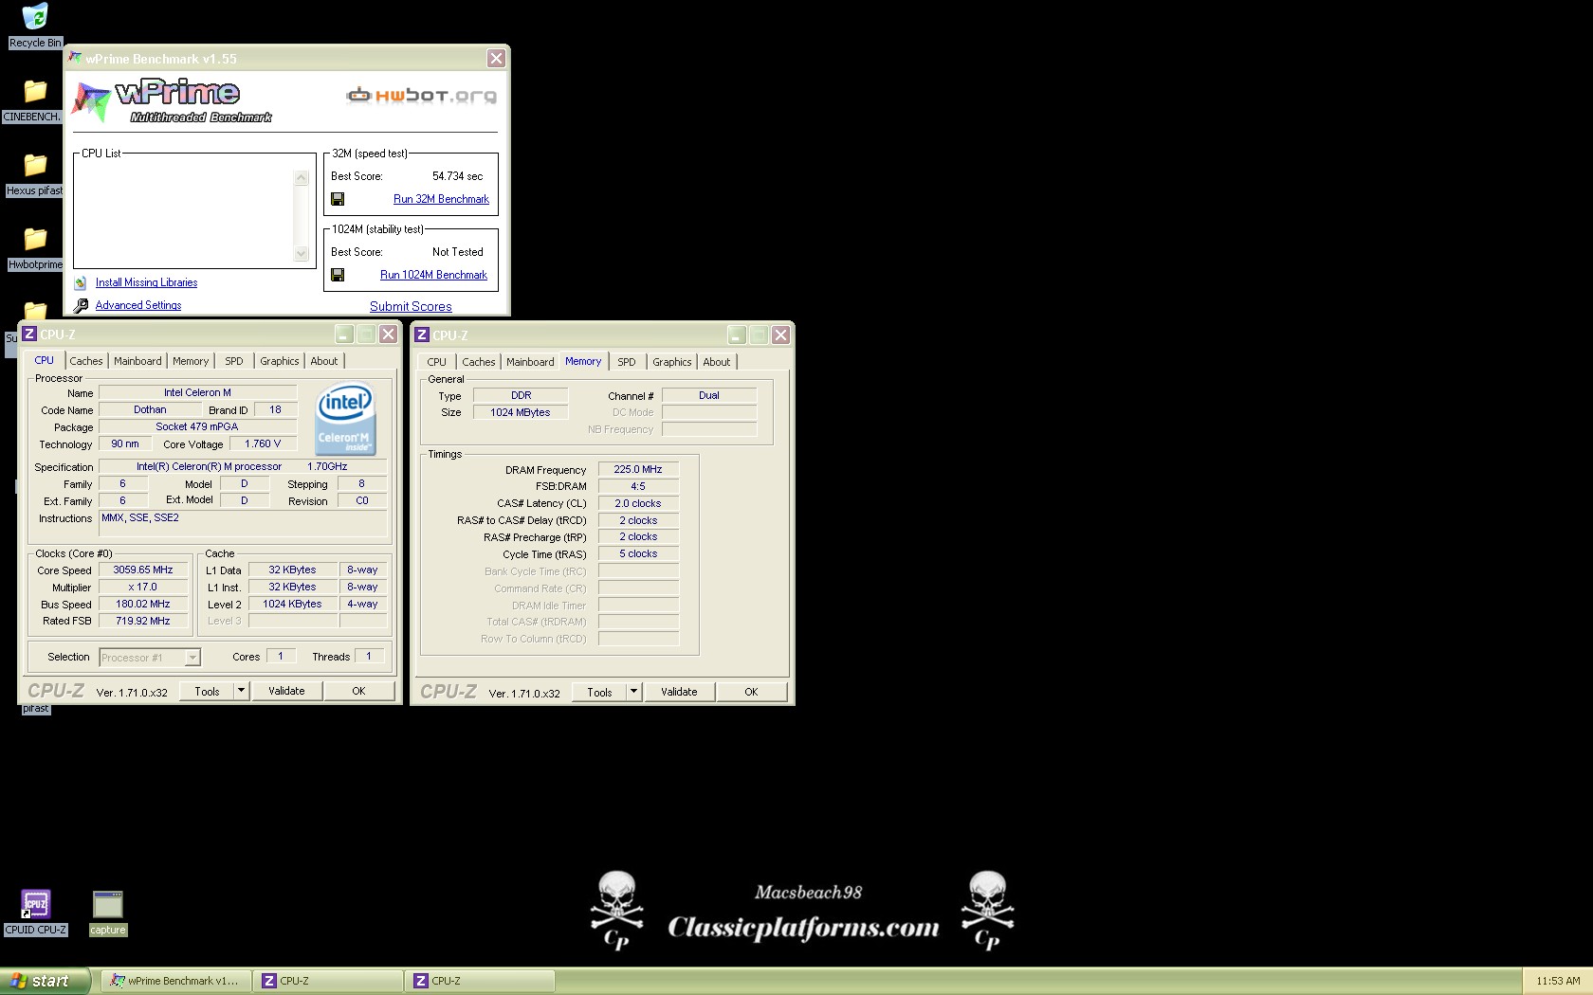Select Caches tab in right CPU-Z window
Viewport: 1593px width, 995px height.
[479, 362]
